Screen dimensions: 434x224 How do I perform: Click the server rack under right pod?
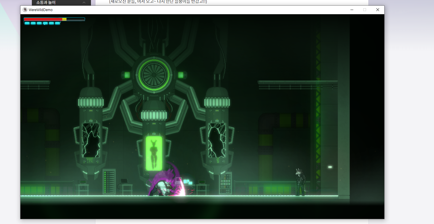[225, 183]
